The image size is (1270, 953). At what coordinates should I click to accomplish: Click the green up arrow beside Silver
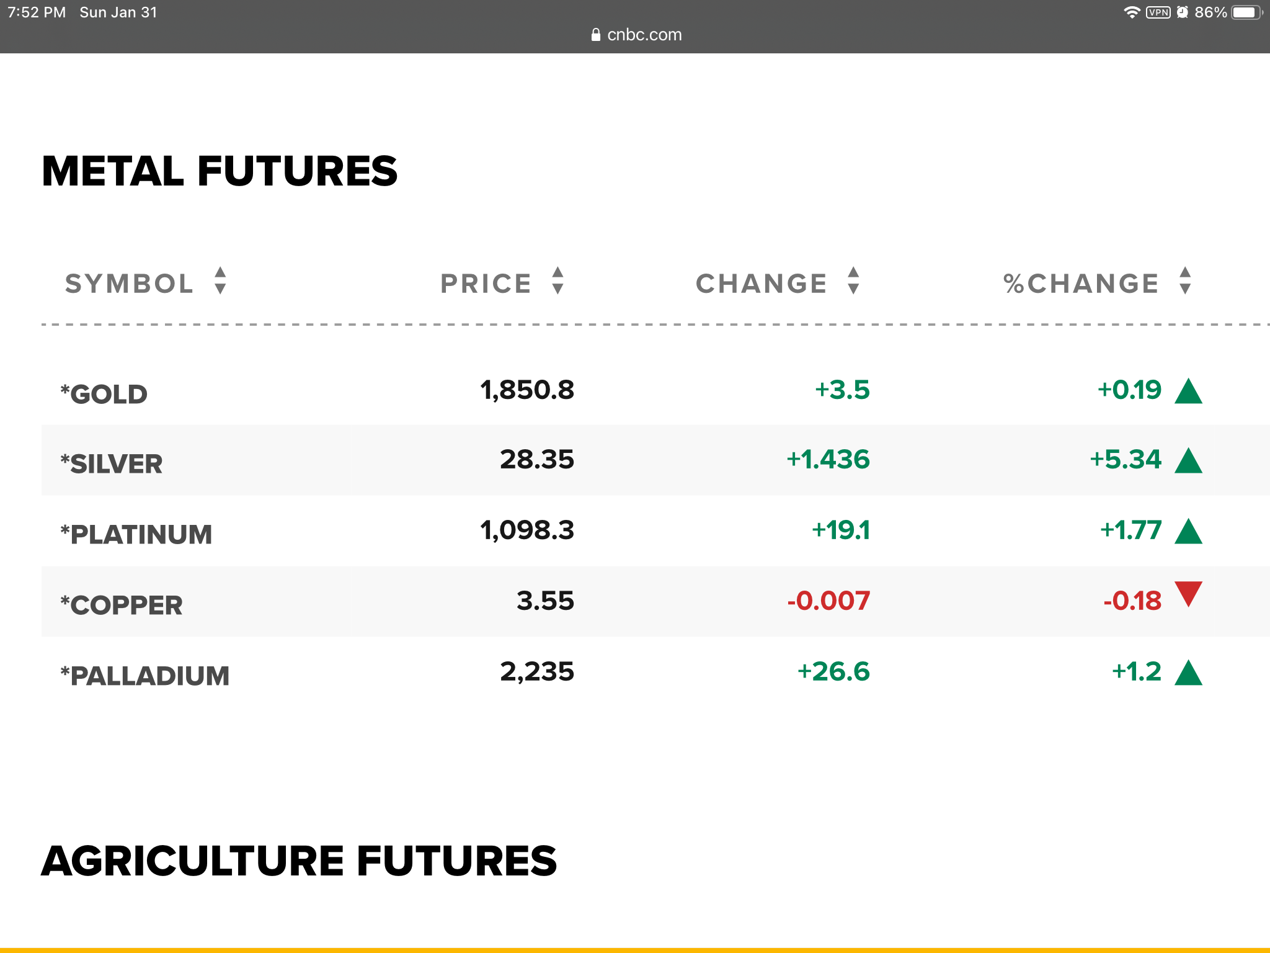pos(1188,462)
